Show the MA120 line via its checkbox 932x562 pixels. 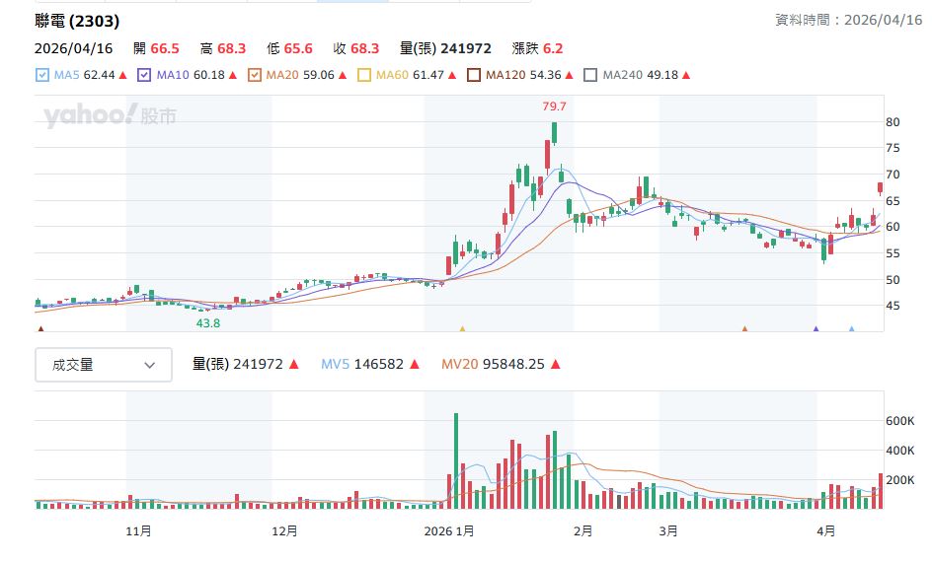tap(474, 74)
